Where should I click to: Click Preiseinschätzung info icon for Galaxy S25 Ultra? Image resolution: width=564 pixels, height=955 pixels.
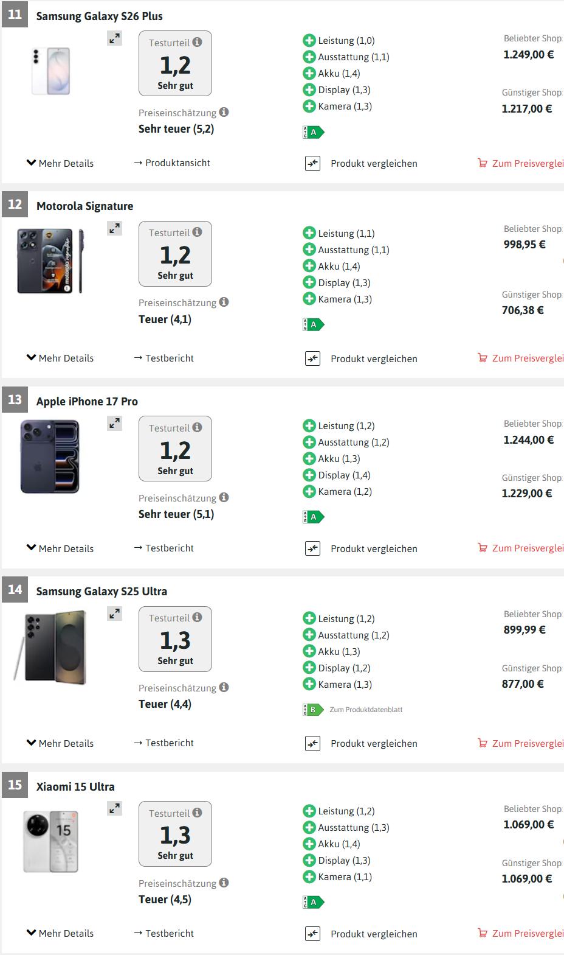[x=224, y=687]
